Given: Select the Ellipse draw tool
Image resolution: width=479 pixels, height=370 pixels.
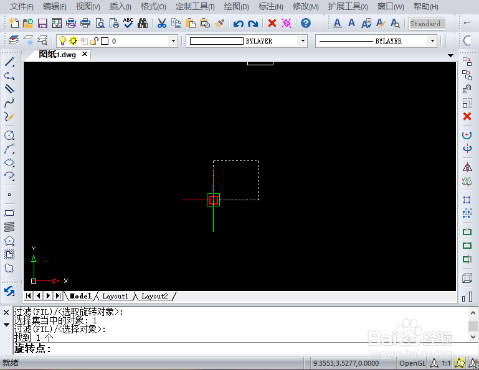Looking at the screenshot, I should (x=9, y=162).
